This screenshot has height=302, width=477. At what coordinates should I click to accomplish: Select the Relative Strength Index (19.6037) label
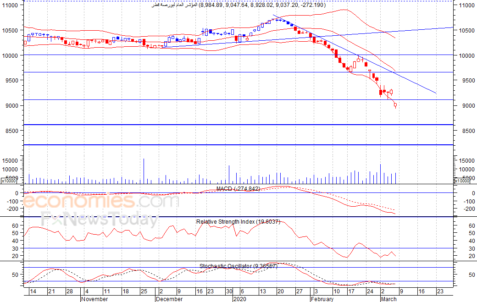coord(238,222)
